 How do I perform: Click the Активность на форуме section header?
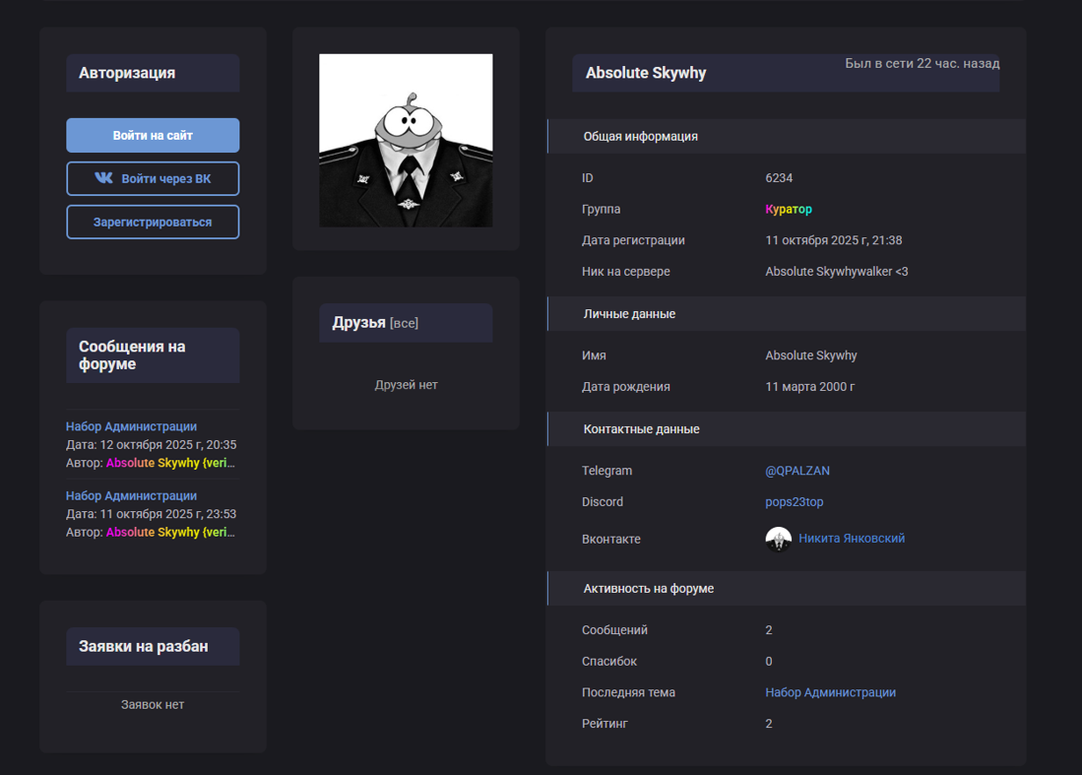648,589
